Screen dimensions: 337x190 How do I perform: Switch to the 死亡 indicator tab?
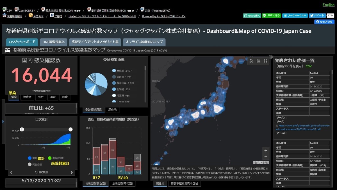[x=41, y=97]
